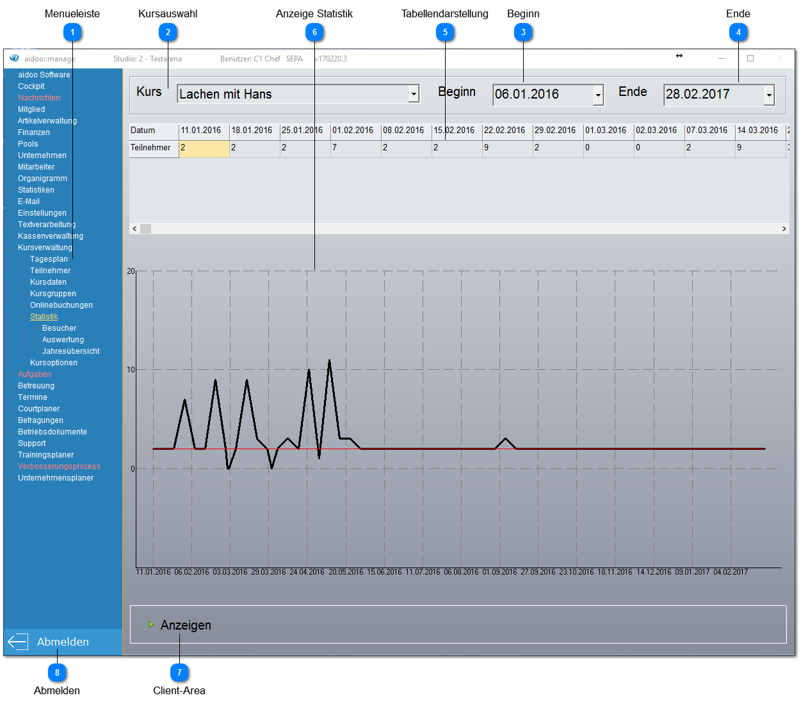Open Kassenverwaltung menu entry
Viewport: 801px width, 707px height.
pos(51,236)
